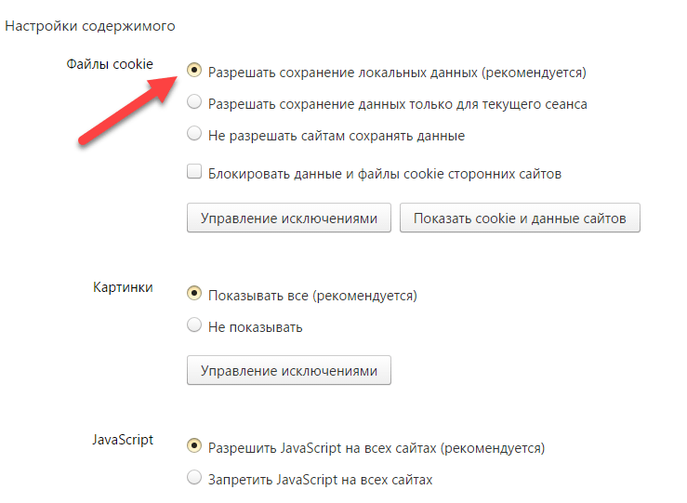Enable 'Блокировать данные и файлы cookie сторонних сайтов' checkbox

pos(194,172)
